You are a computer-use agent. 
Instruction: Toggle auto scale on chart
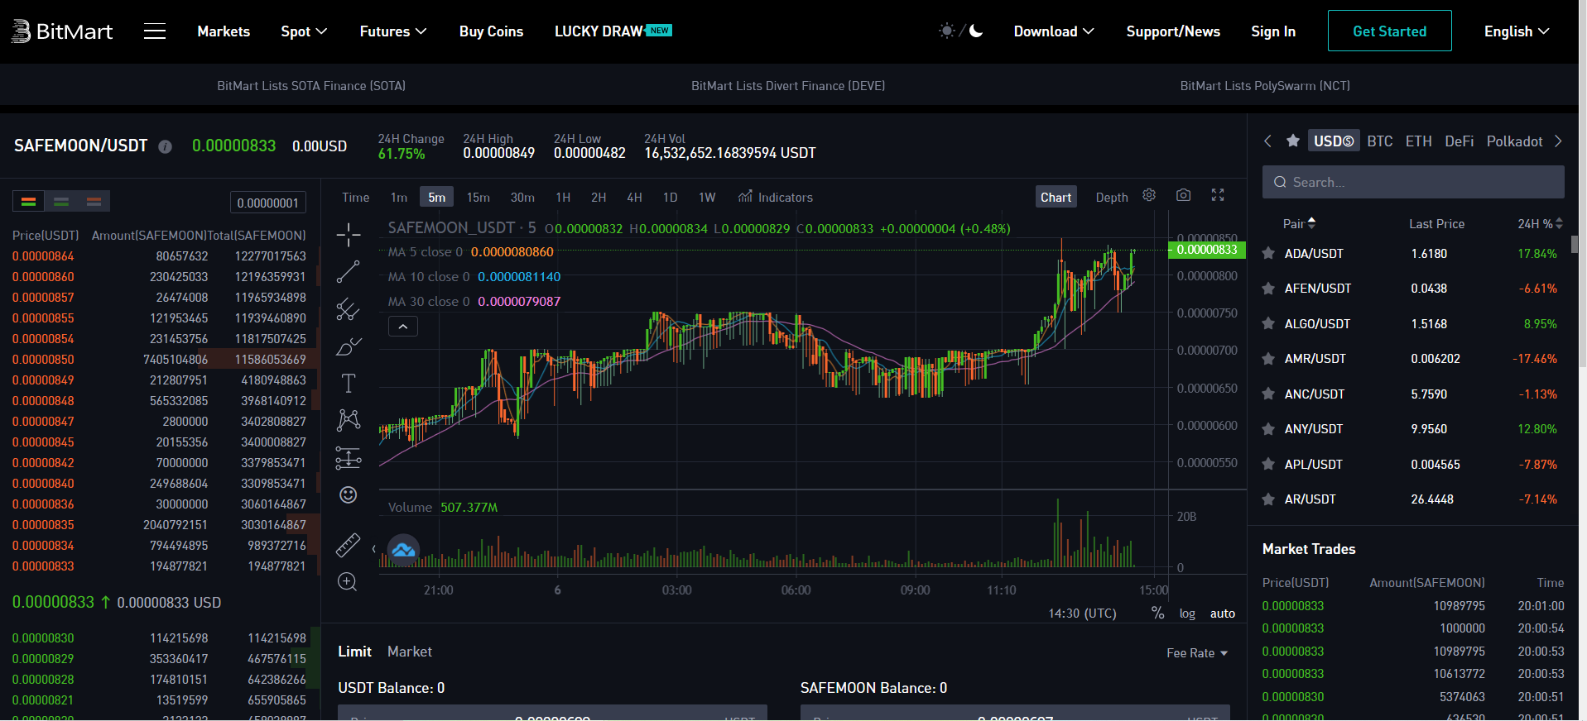coord(1223,614)
